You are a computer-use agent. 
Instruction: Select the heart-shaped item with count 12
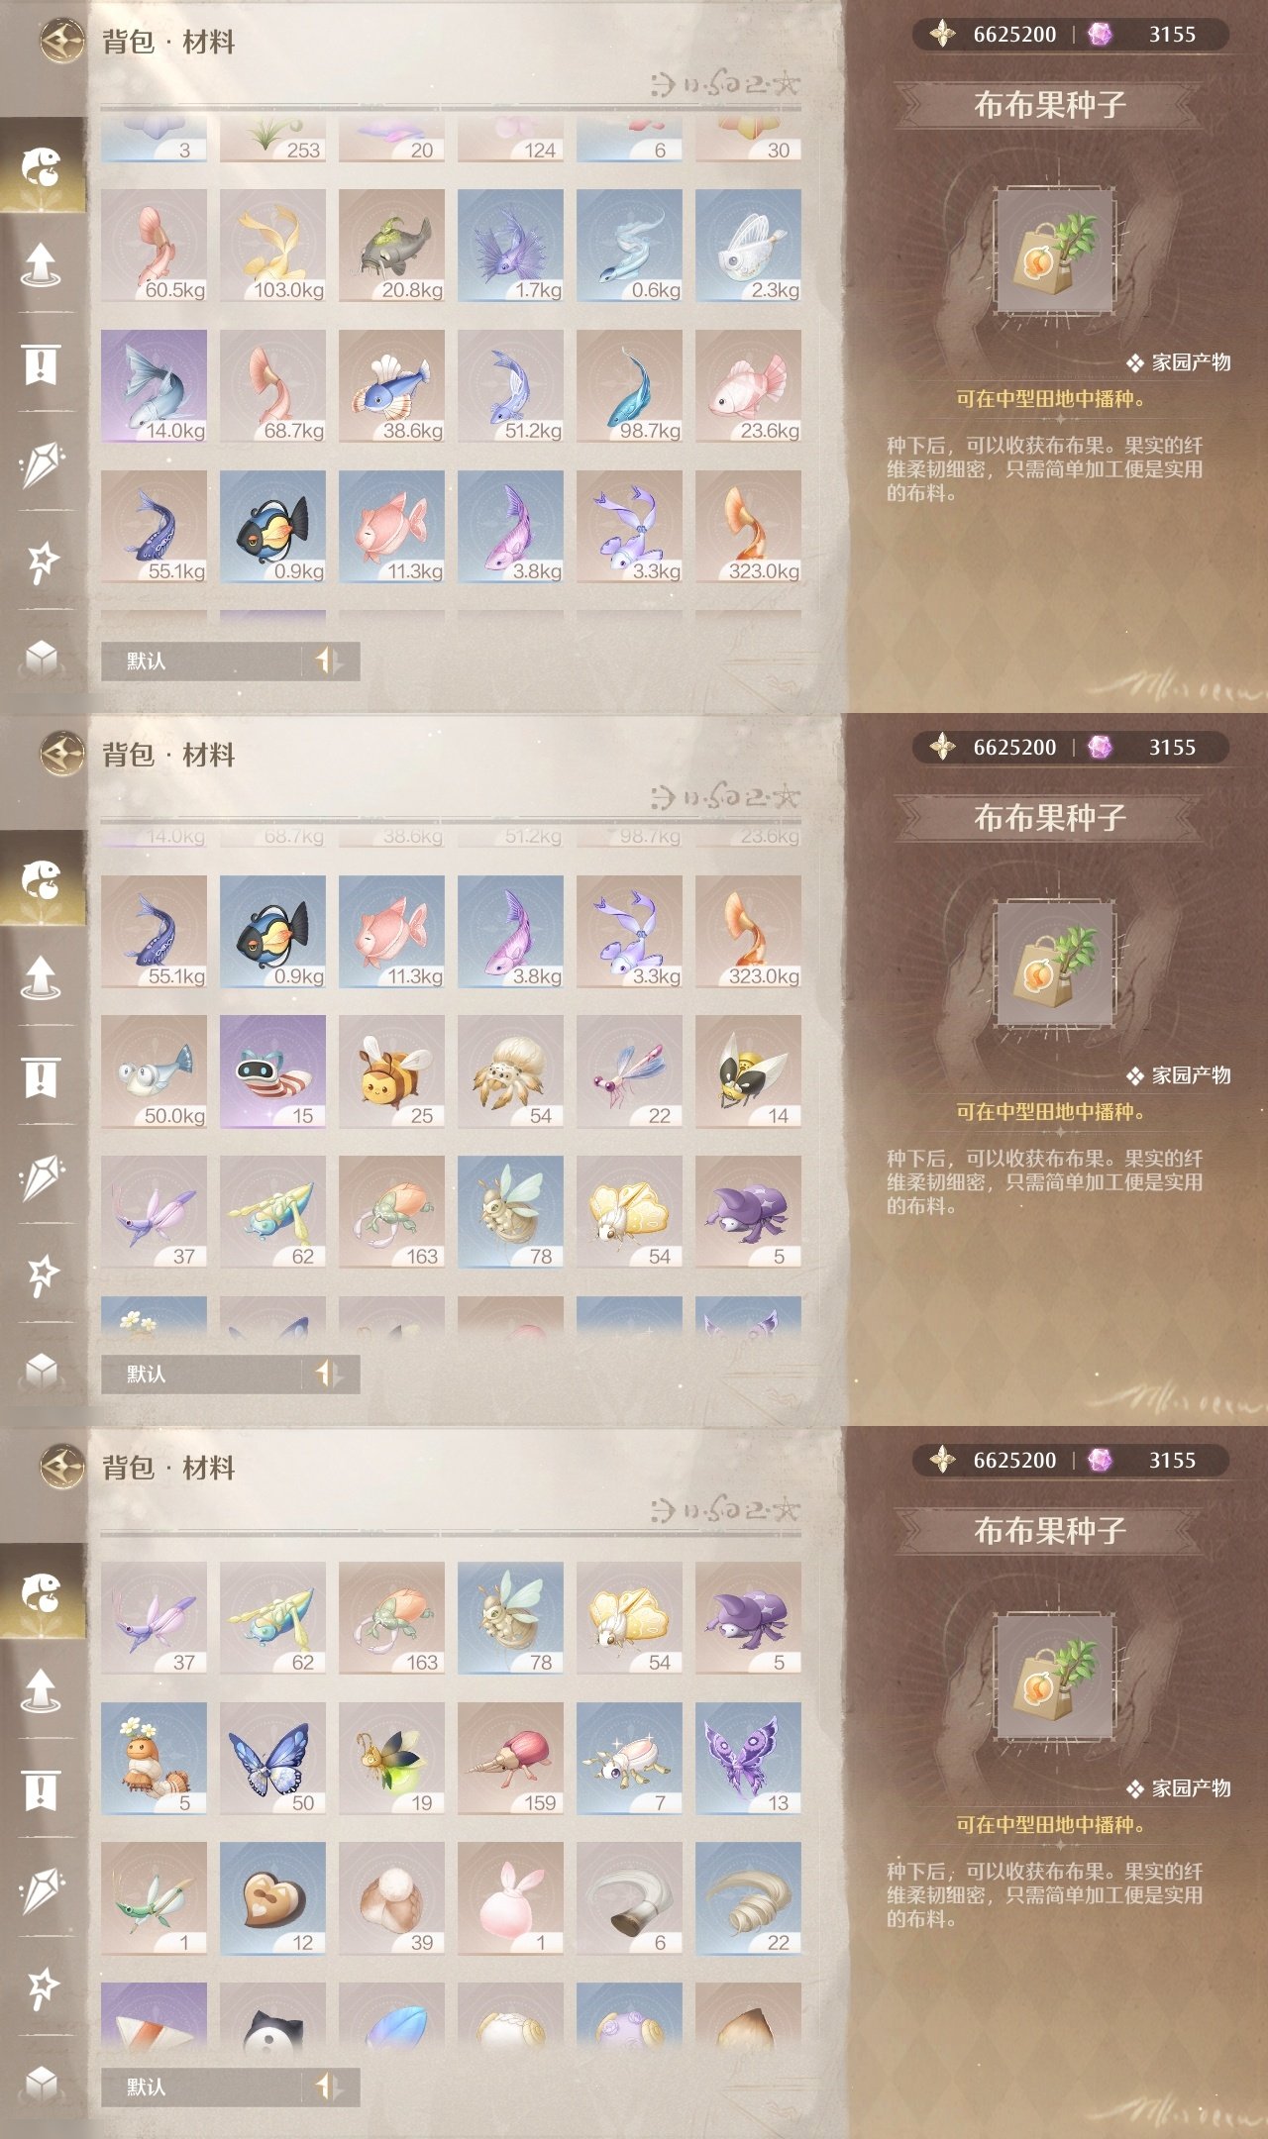(272, 1898)
